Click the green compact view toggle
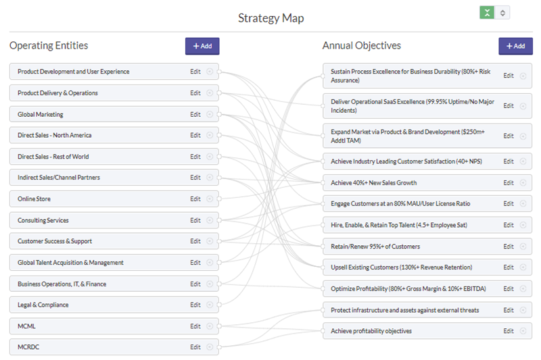Screen dimensions: 541x360 point(487,13)
